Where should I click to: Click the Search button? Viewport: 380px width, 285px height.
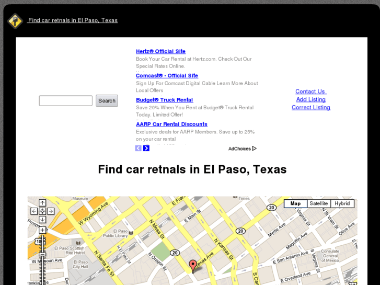(x=107, y=100)
